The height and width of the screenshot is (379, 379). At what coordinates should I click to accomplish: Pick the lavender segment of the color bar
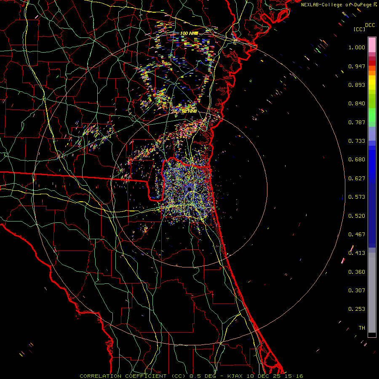coord(372,134)
